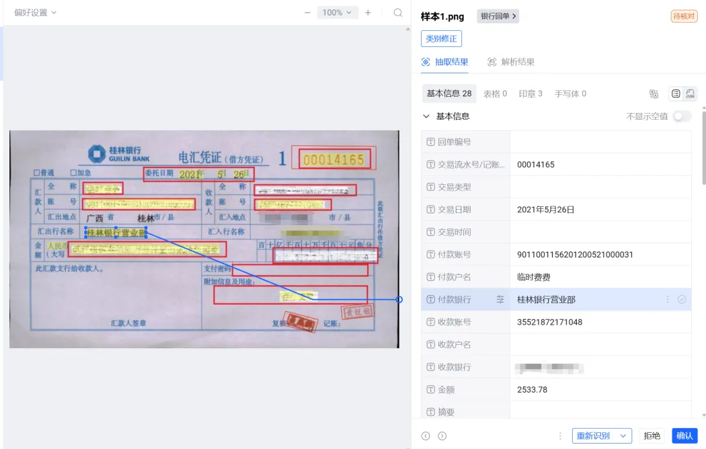The height and width of the screenshot is (449, 706).
Task: Go to previous sample arrow icon
Action: point(426,436)
